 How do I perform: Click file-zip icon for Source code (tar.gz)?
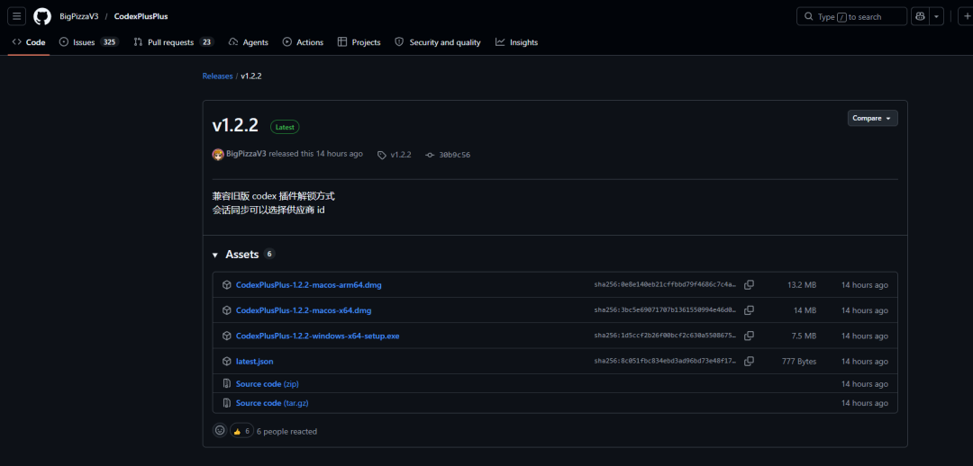226,403
